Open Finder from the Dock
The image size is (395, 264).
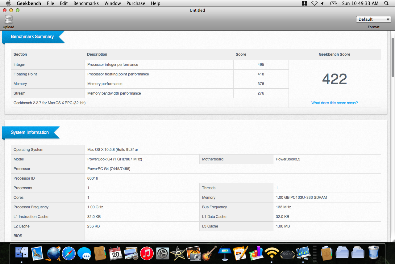coord(22,253)
